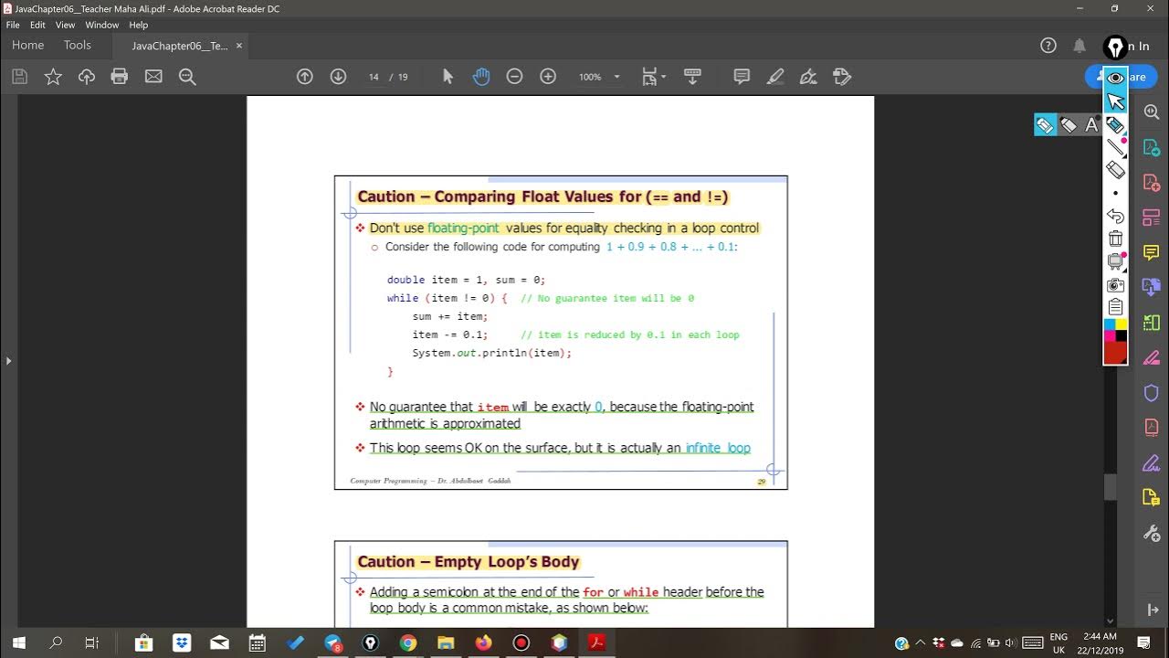Go to the previous page
The width and height of the screenshot is (1169, 658).
coord(305,77)
